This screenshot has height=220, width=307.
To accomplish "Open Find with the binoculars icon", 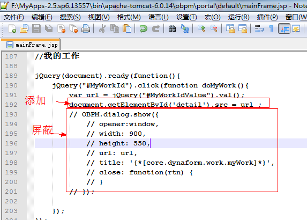I will [173, 28].
